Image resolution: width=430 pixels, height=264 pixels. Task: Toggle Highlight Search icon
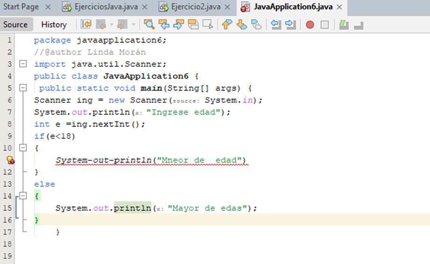193,24
